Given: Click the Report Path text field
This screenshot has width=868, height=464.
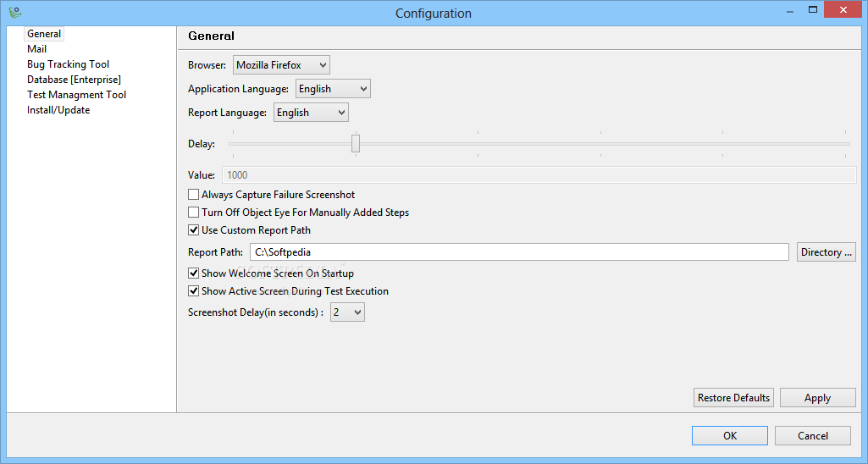Looking at the screenshot, I should point(519,252).
